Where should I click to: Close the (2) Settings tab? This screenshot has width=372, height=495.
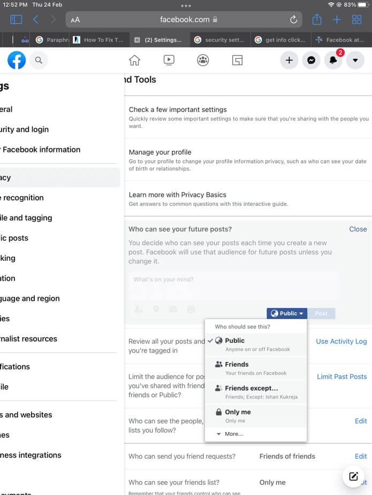pos(137,40)
